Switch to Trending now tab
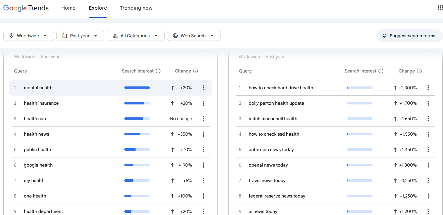This screenshot has width=443, height=215. click(136, 8)
